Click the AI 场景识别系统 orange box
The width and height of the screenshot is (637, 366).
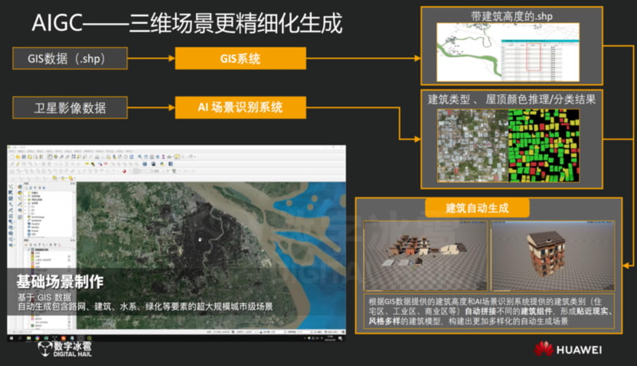point(229,107)
